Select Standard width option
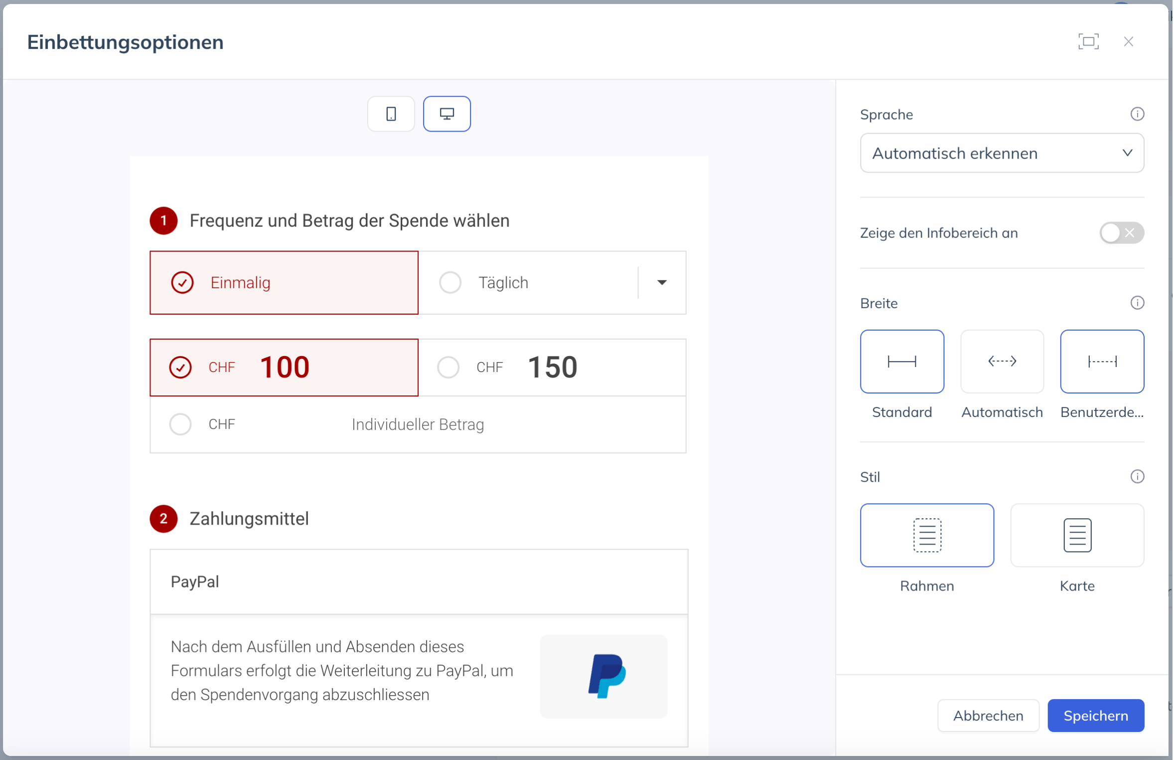 902,361
